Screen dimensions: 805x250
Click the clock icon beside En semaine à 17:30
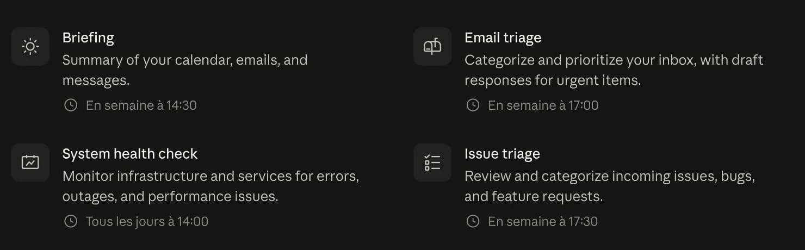[473, 221]
